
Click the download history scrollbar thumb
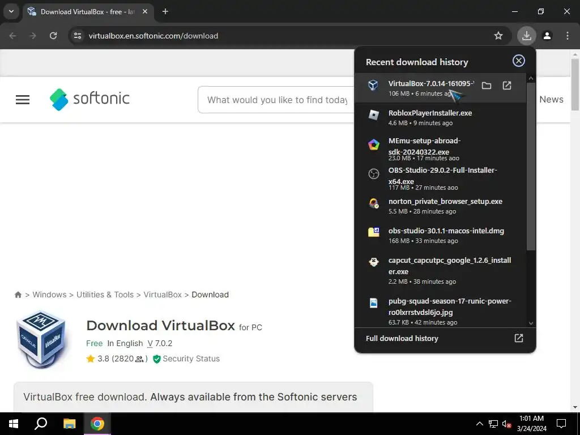coord(531,167)
